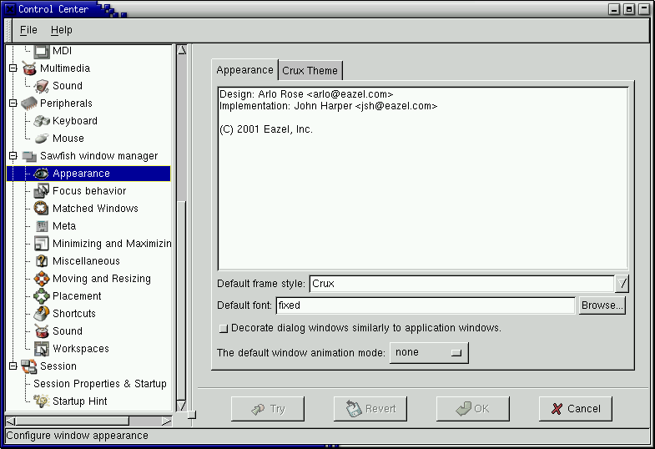Screen dimensions: 655x449
Task: Click into the Default font text field
Action: [x=426, y=305]
